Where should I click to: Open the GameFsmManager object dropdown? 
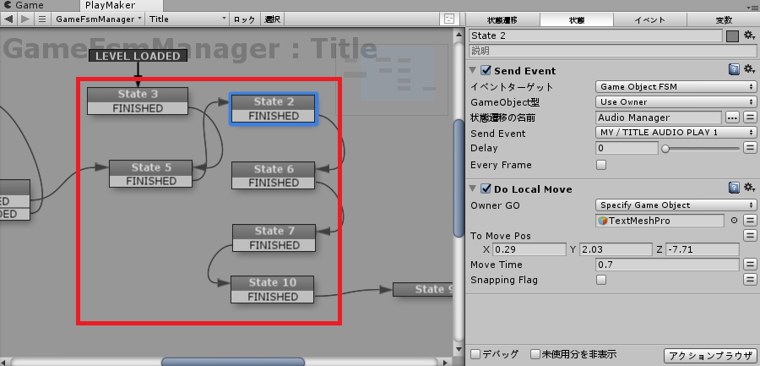tap(99, 19)
